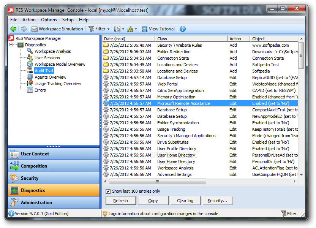Open the Security section
Image resolution: width=316 pixels, height=228 pixels.
point(54,178)
